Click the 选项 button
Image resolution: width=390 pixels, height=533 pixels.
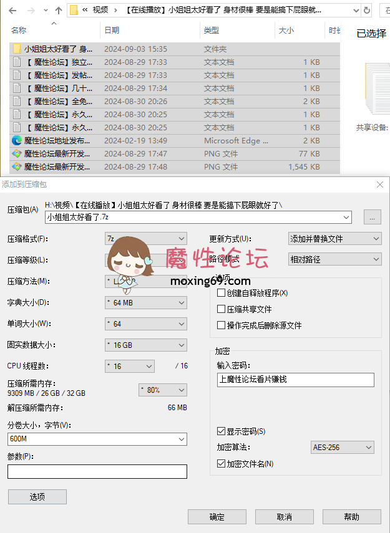click(37, 497)
